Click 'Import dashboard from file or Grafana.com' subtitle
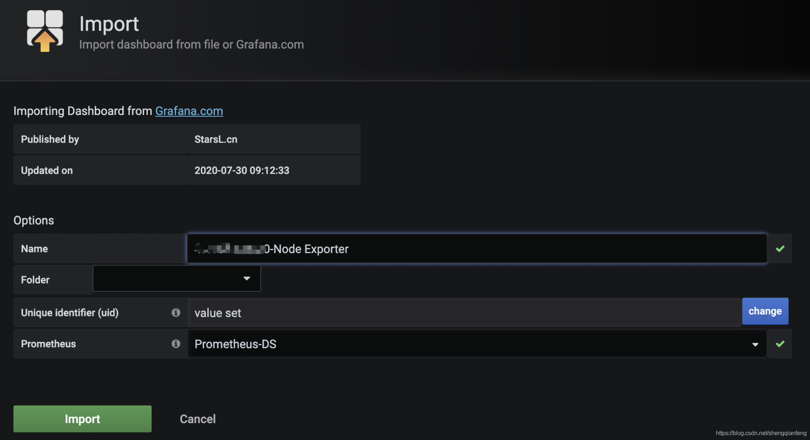The image size is (810, 440). tap(192, 45)
